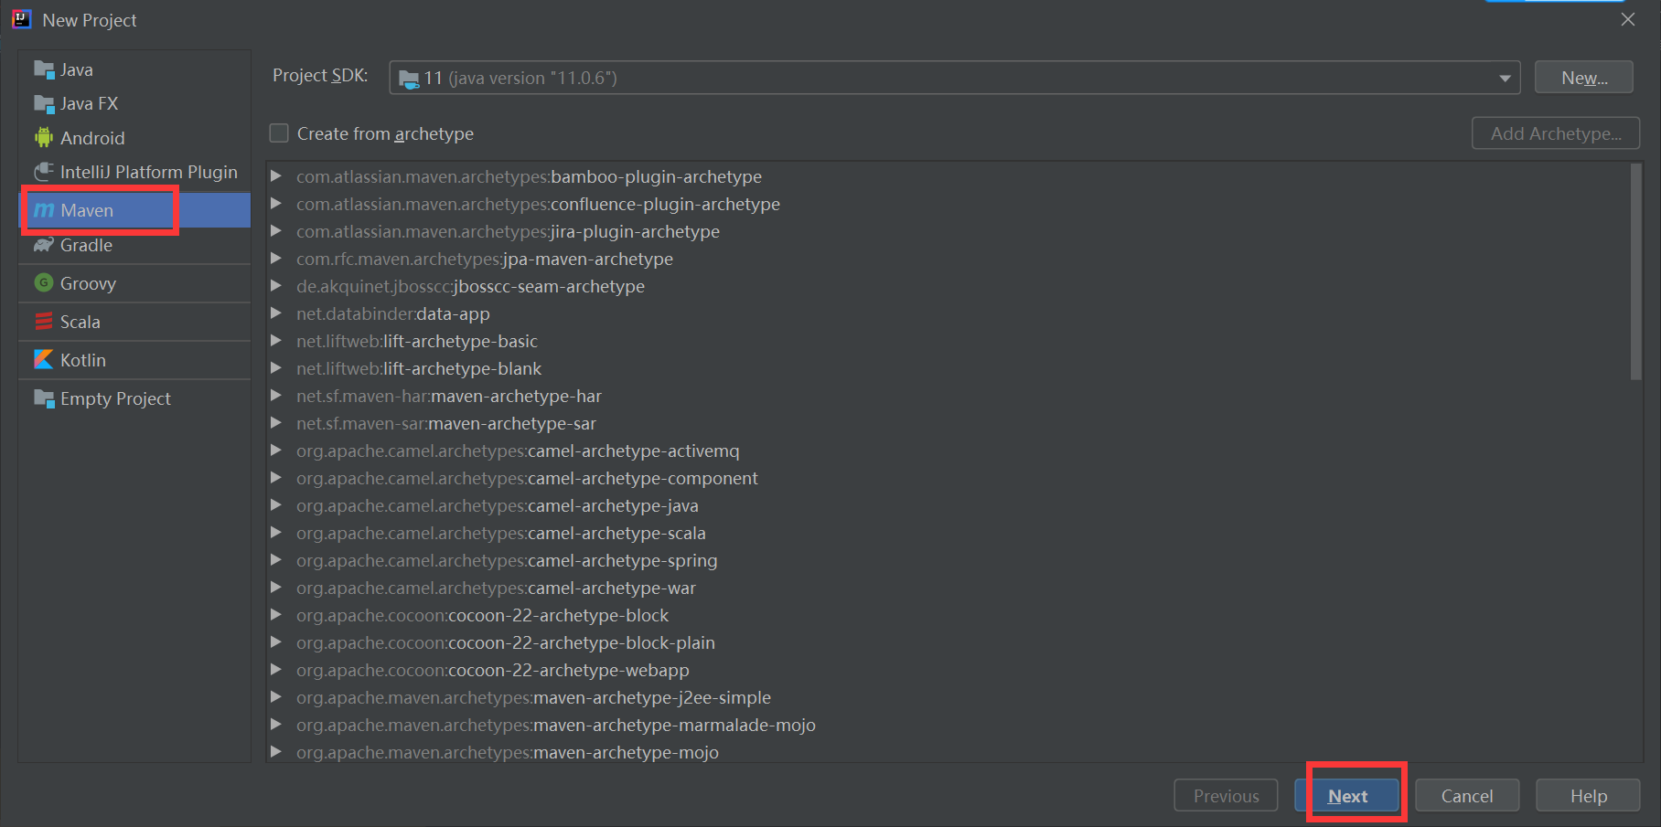This screenshot has height=827, width=1661.
Task: Select Java project type label
Action: coord(77,69)
